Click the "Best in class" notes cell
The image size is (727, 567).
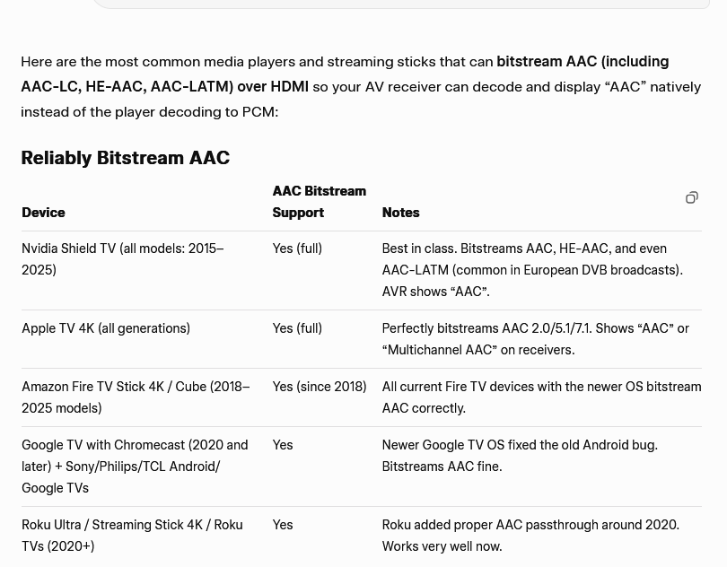point(532,270)
